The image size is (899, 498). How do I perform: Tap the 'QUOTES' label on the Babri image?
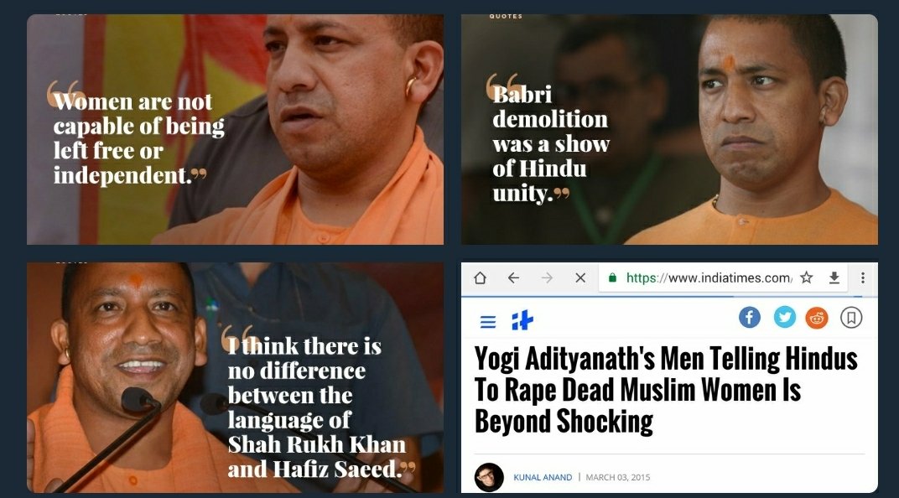pos(506,17)
